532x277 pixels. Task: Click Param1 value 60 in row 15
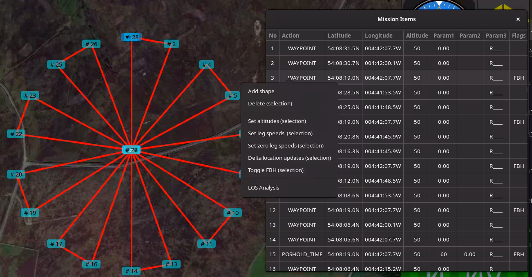pyautogui.click(x=443, y=254)
